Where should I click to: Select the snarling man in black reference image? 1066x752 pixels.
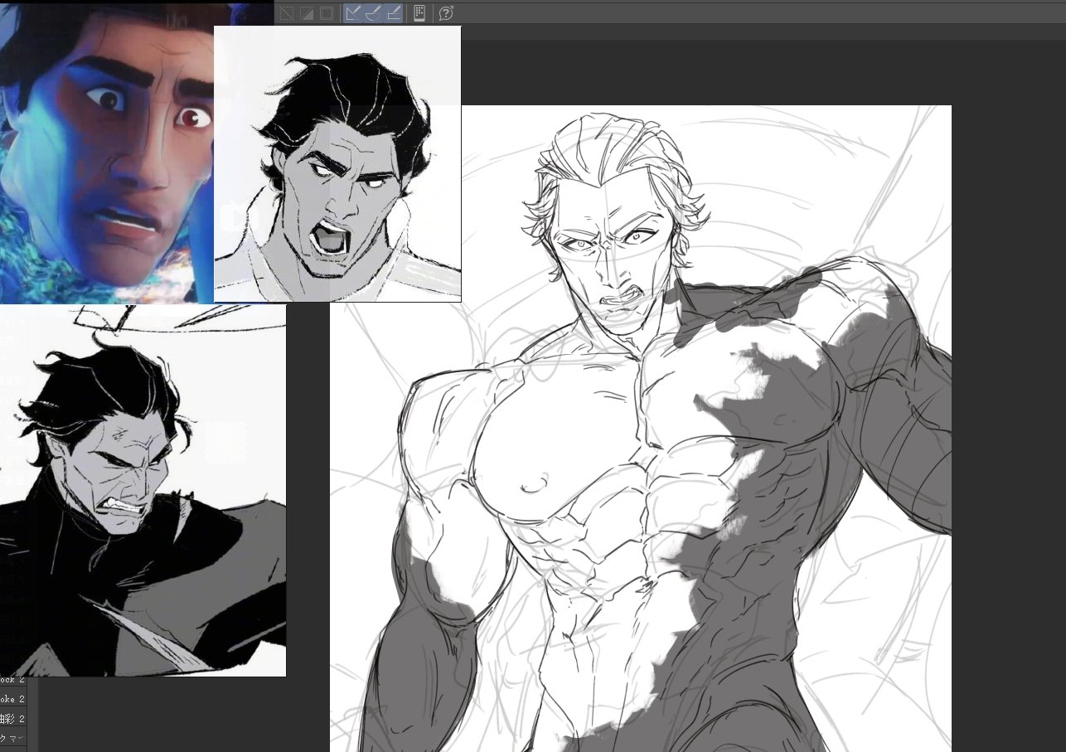pyautogui.click(x=143, y=491)
